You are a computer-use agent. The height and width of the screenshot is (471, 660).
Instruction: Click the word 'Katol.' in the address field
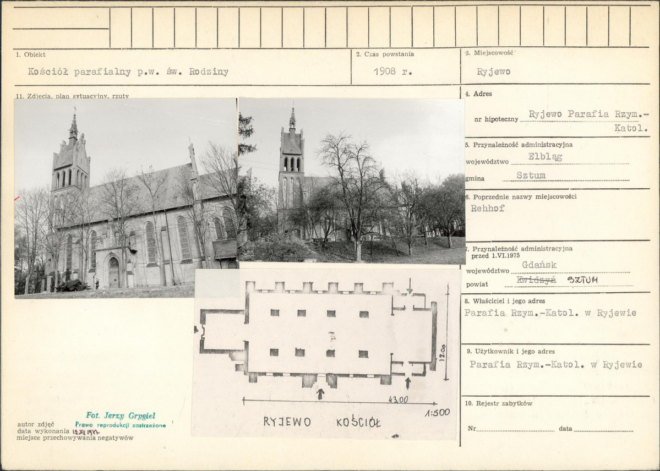pos(631,128)
